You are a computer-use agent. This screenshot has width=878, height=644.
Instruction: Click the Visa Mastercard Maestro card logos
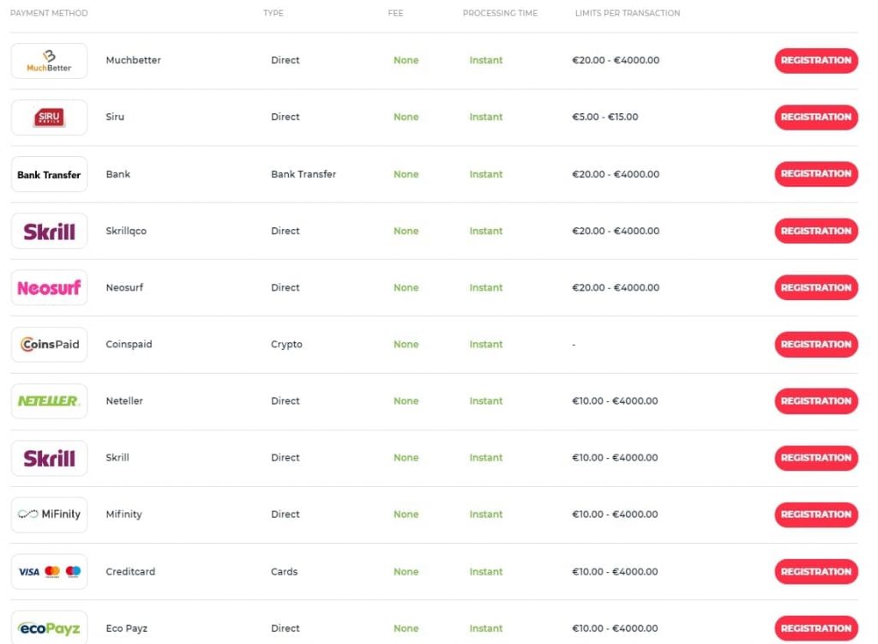pos(49,571)
